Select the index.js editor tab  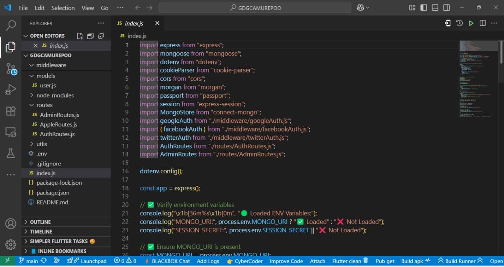coord(133,23)
